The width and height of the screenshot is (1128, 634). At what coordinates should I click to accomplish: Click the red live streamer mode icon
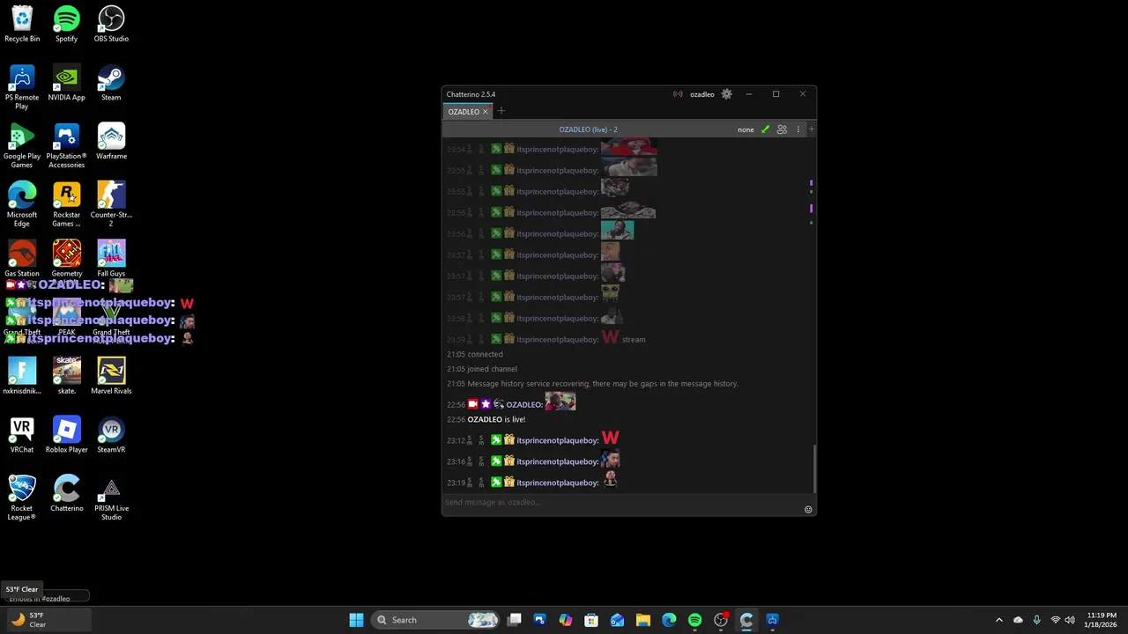tap(678, 94)
